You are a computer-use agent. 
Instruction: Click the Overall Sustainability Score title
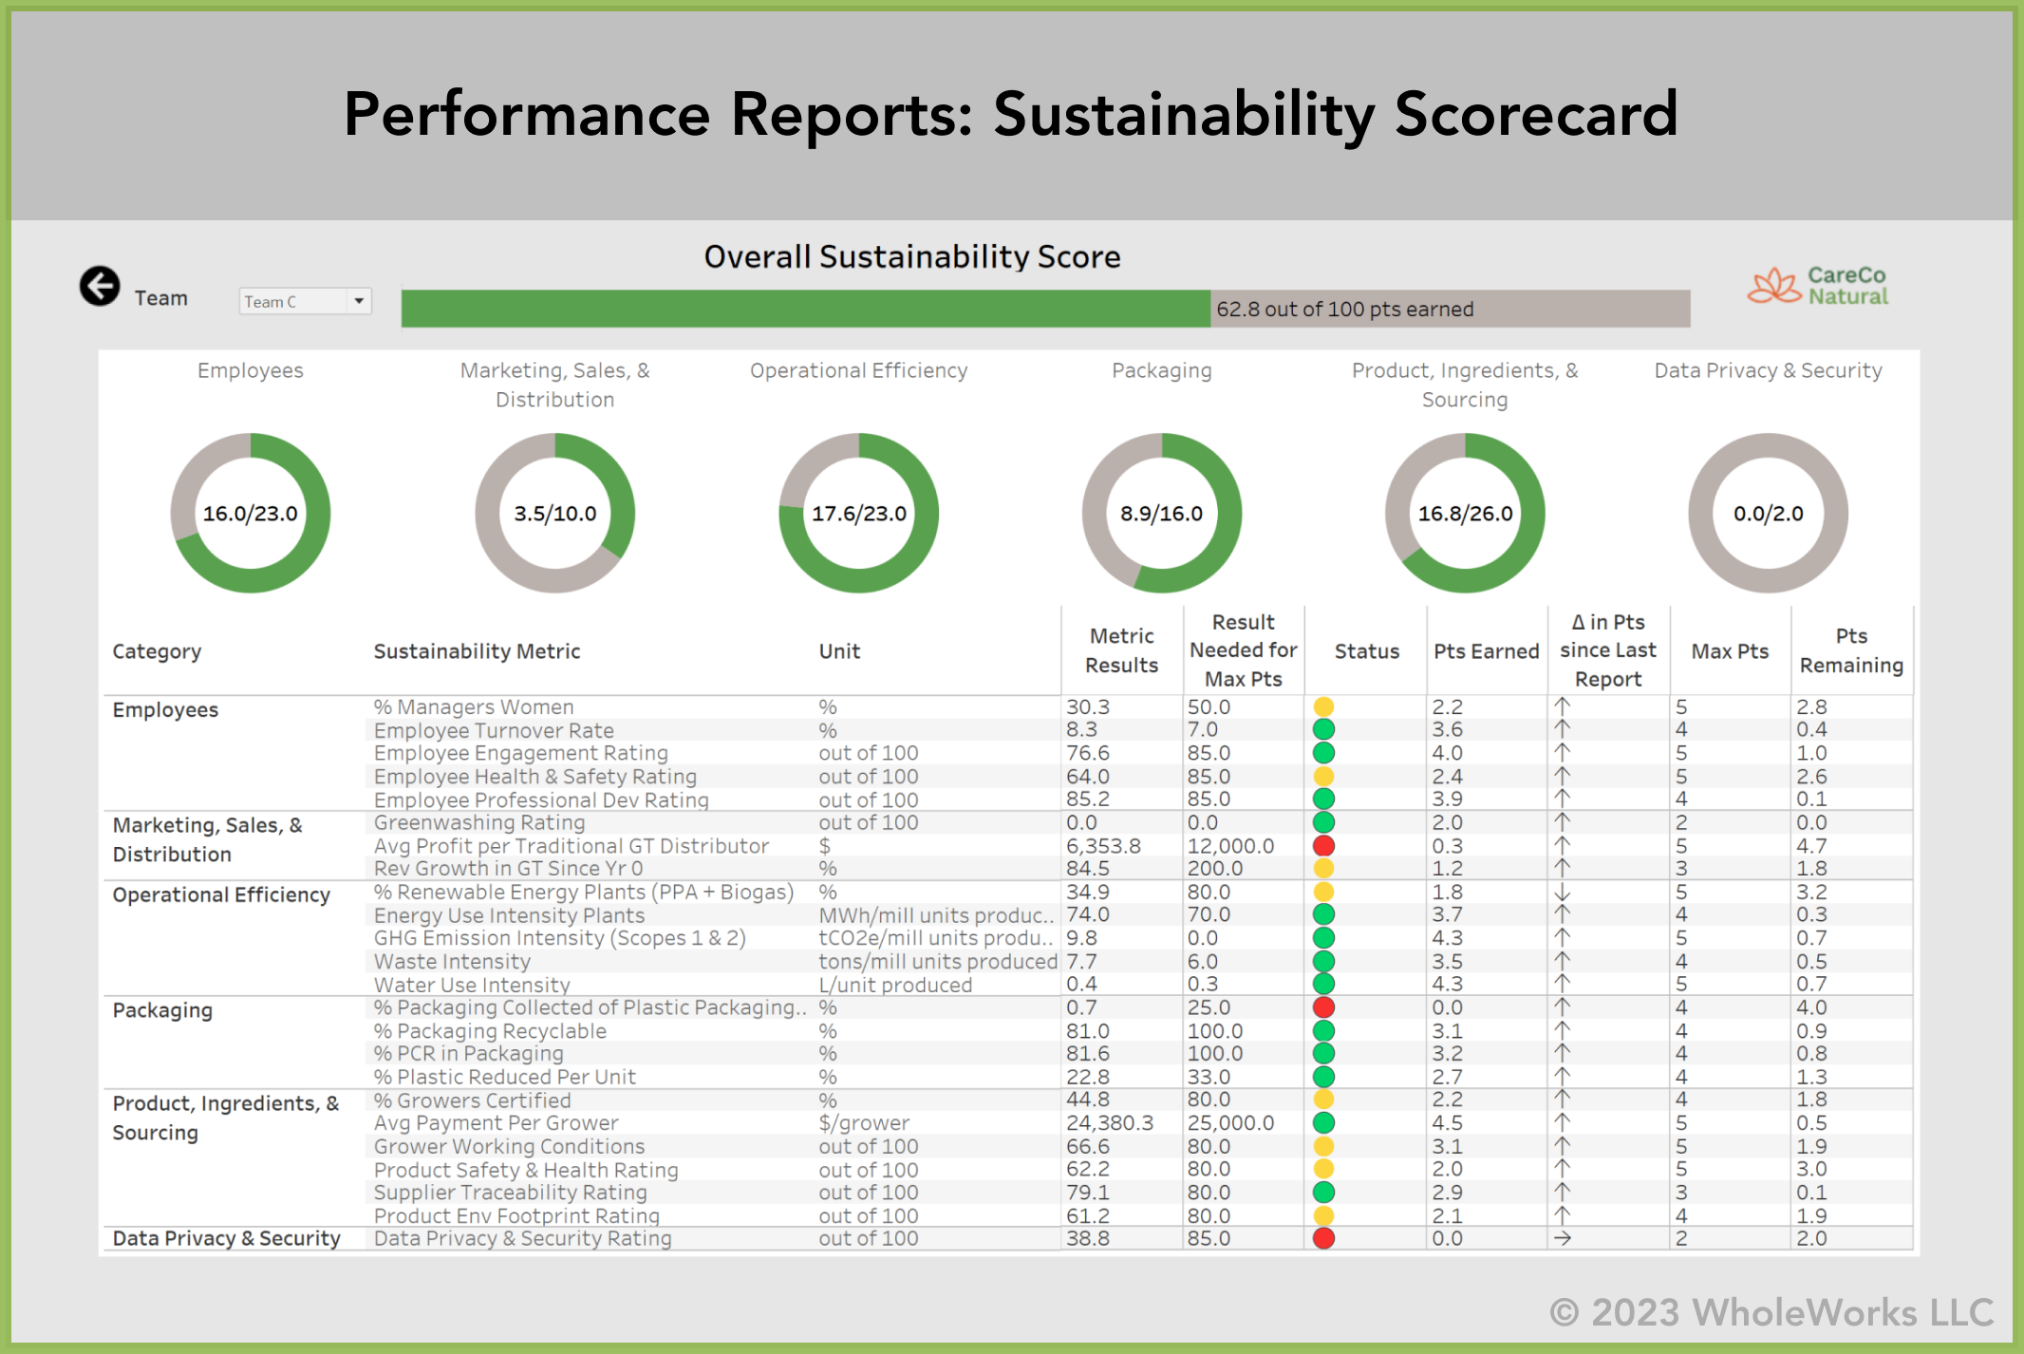pos(912,255)
